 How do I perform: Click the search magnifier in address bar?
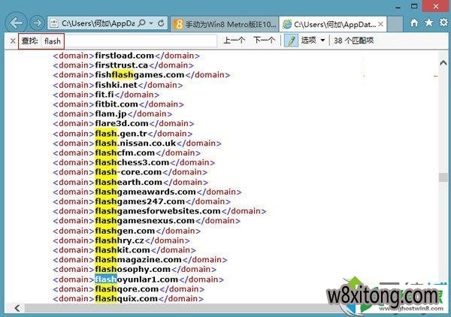142,23
